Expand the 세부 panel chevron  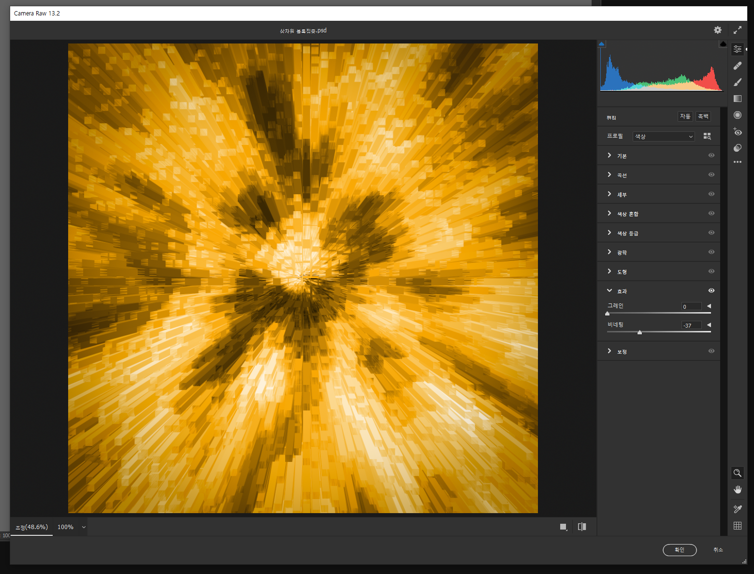(609, 194)
